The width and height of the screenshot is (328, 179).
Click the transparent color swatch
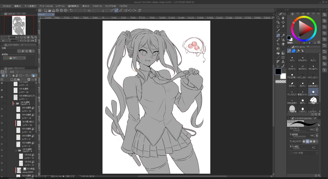(x=281, y=82)
